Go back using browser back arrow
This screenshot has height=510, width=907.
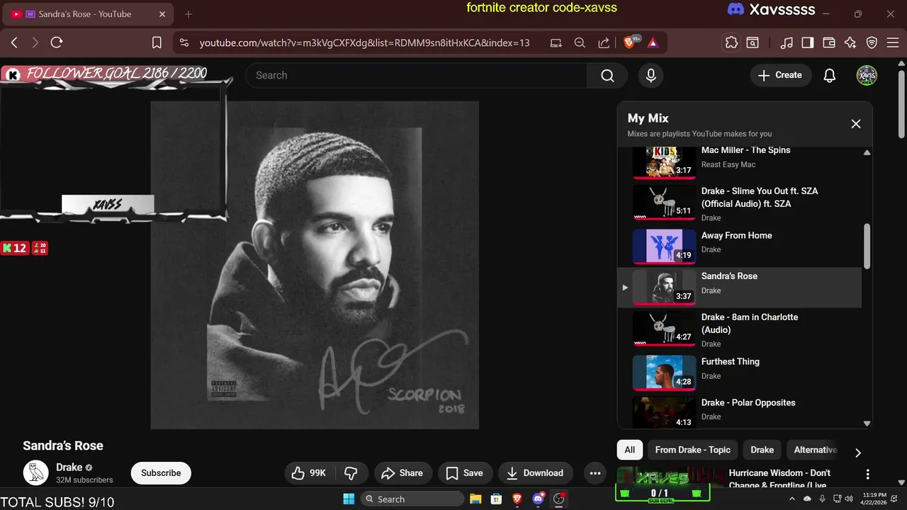[x=14, y=42]
